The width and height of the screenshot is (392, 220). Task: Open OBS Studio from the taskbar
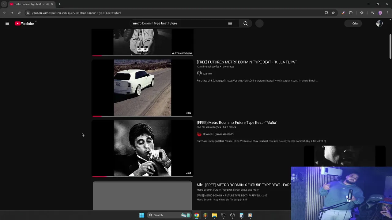232,215
